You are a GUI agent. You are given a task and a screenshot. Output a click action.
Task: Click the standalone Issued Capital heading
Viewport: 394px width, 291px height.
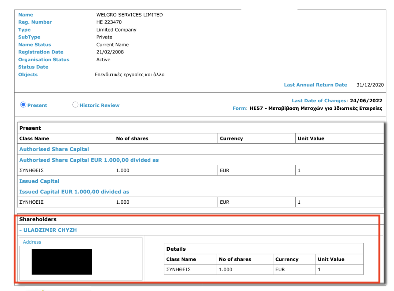coord(39,181)
